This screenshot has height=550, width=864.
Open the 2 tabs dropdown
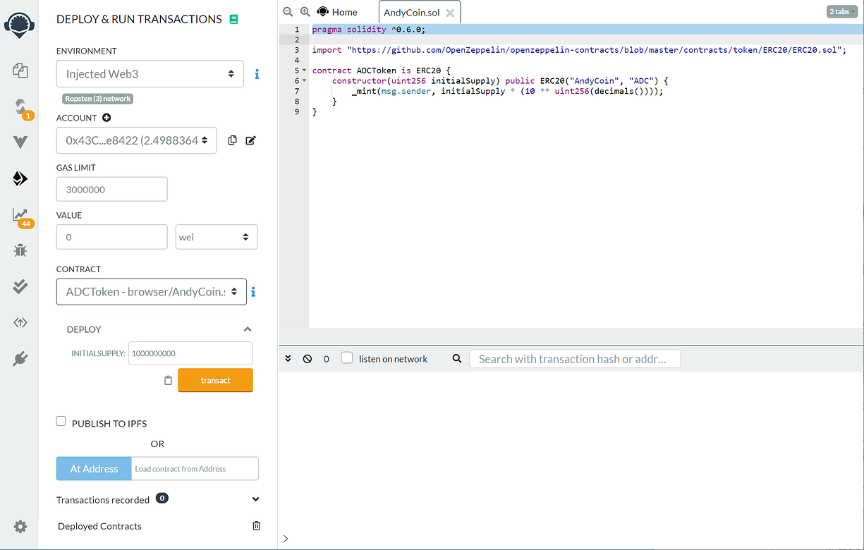(842, 12)
